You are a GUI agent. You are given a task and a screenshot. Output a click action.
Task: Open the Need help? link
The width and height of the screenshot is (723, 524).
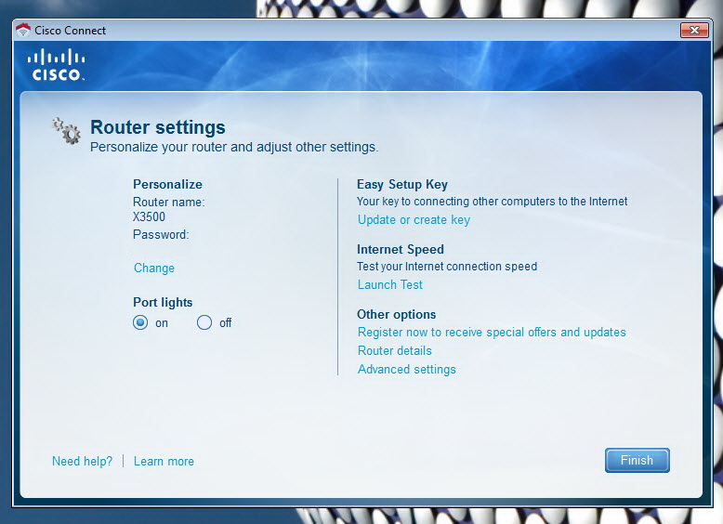[82, 461]
